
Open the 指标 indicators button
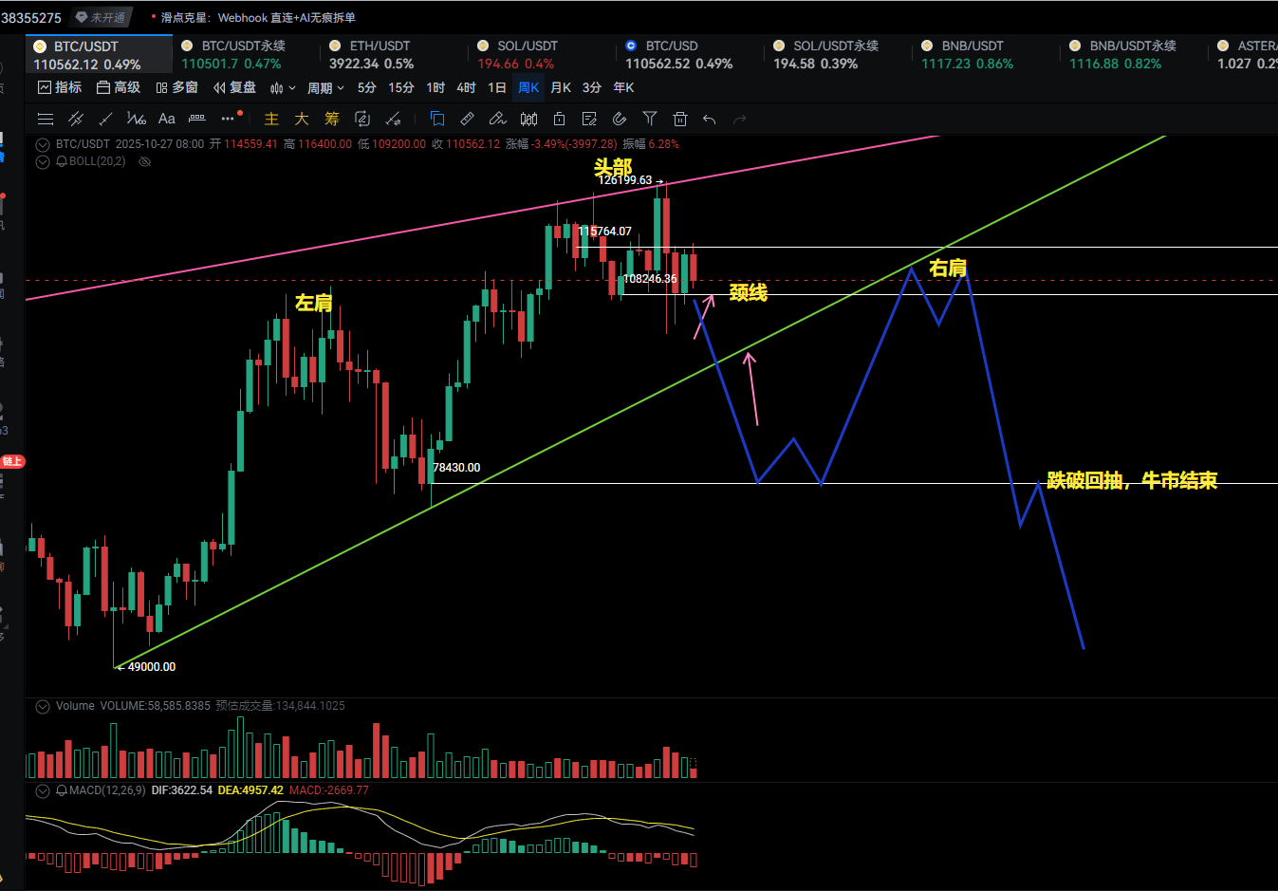point(60,87)
